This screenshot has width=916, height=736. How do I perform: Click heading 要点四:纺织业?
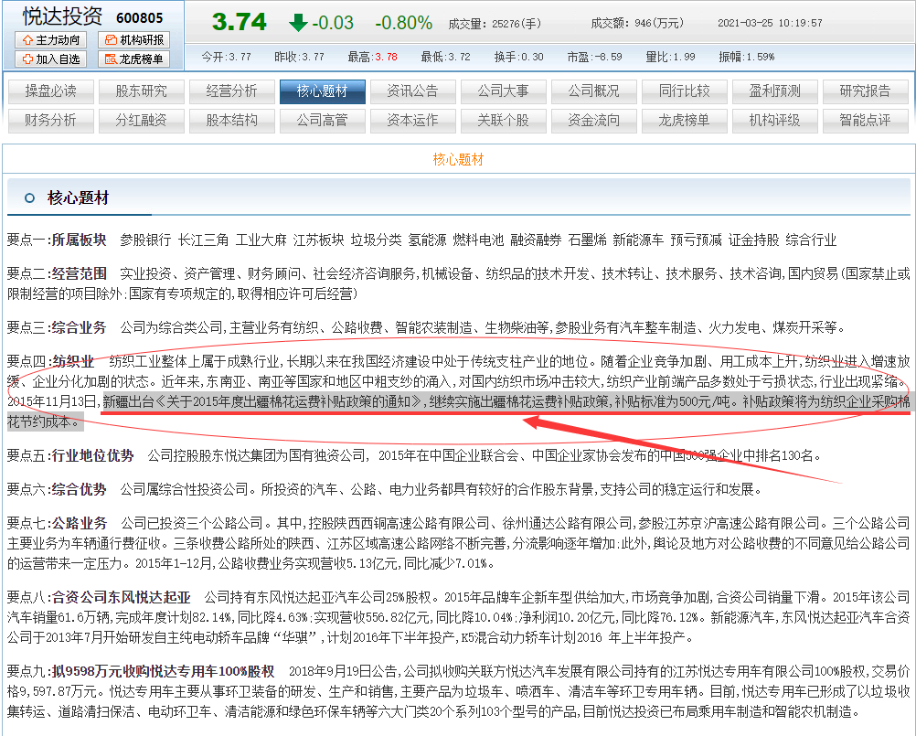click(50, 361)
